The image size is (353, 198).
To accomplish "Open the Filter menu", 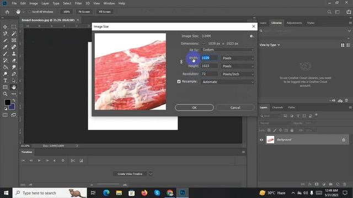I will click(78, 3).
